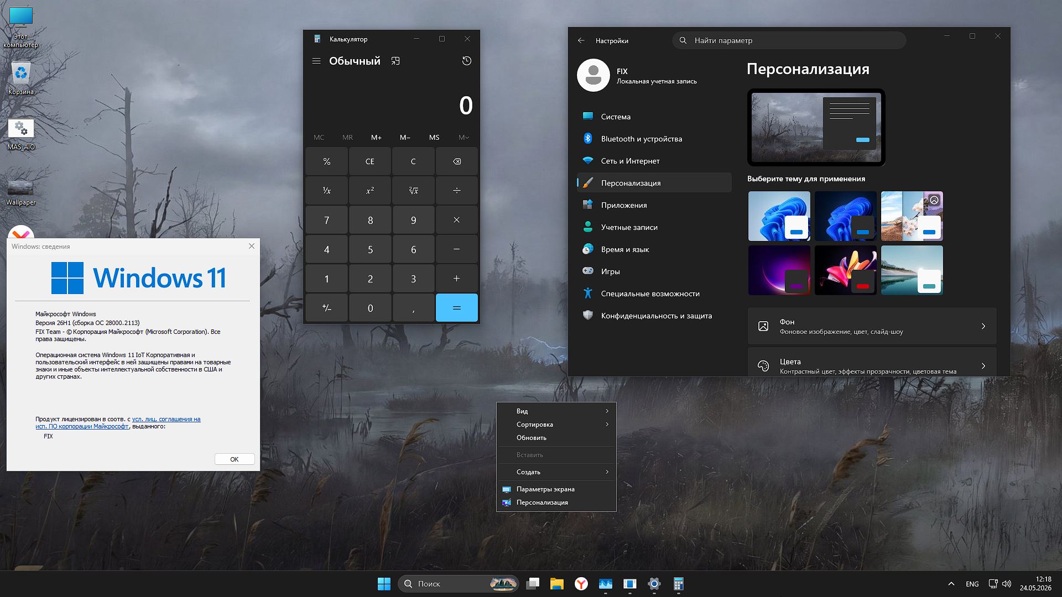Open Calculator history panel icon
Screen dimensions: 1062x597
467,61
